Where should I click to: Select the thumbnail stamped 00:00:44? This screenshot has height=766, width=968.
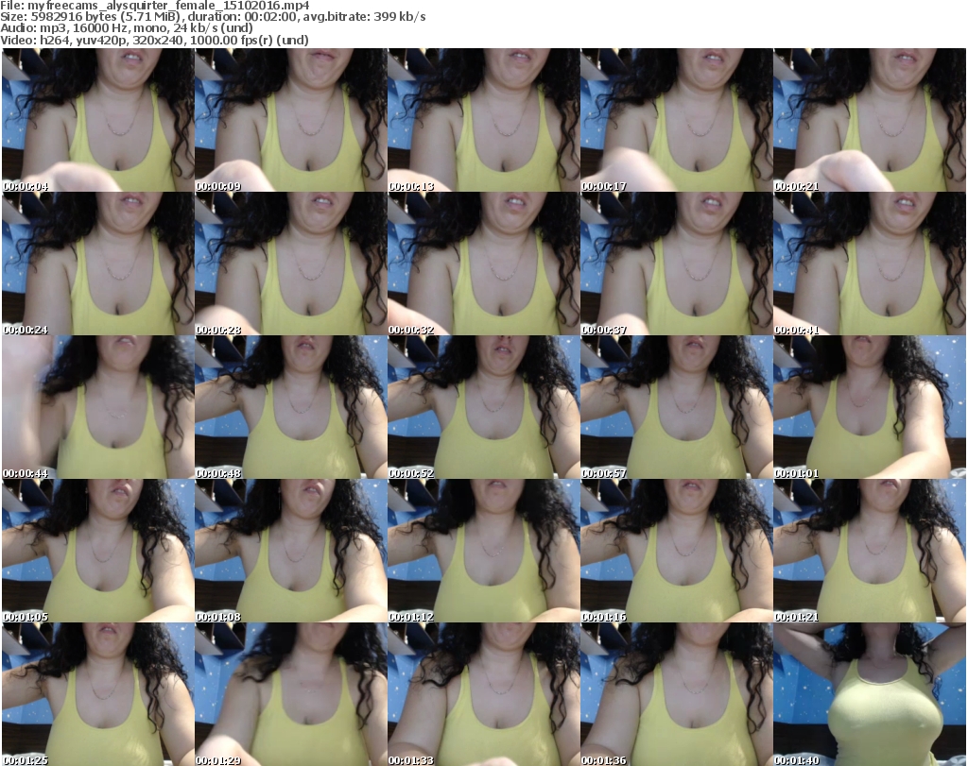98,407
